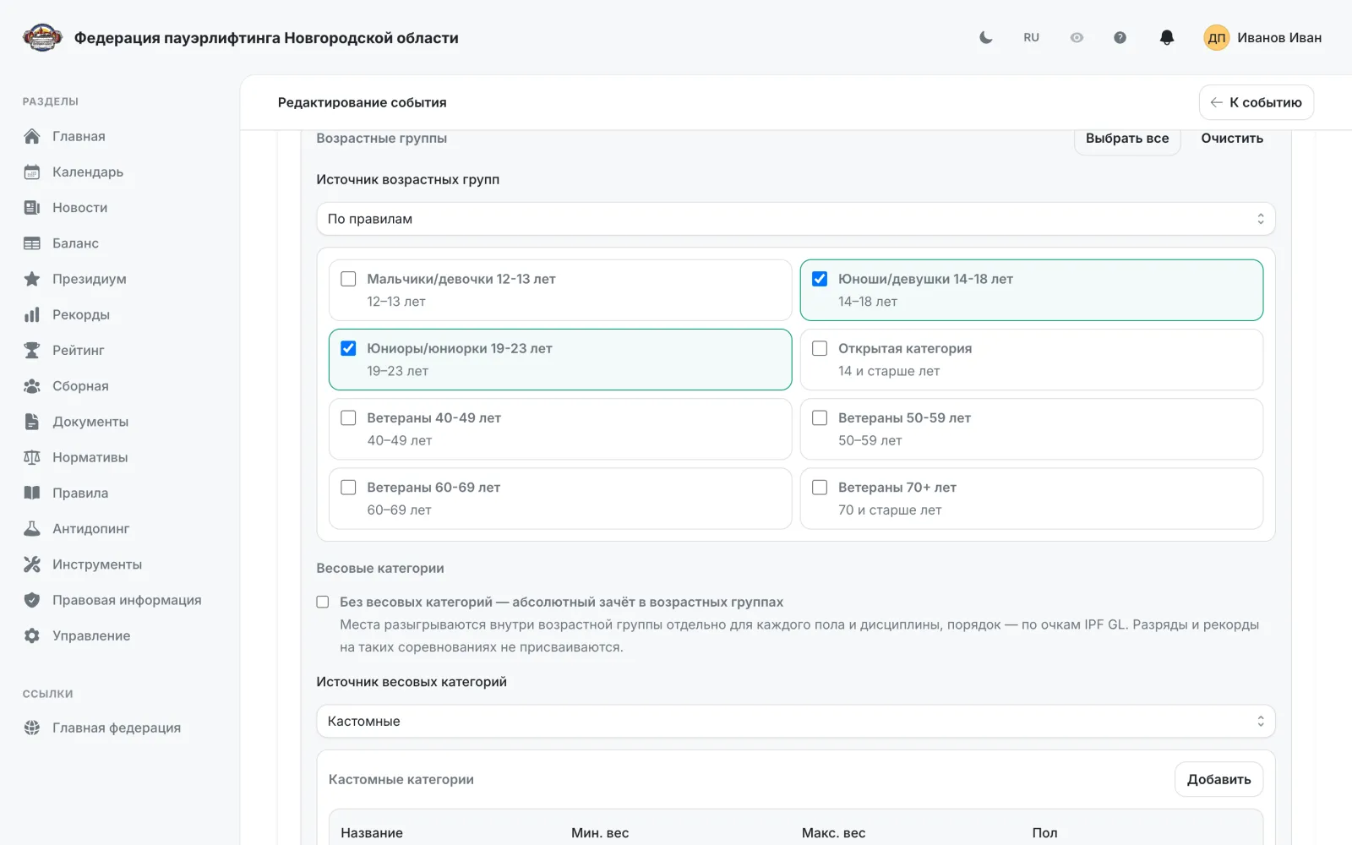Click the Выбрать все button
Image resolution: width=1352 pixels, height=845 pixels.
(x=1127, y=139)
